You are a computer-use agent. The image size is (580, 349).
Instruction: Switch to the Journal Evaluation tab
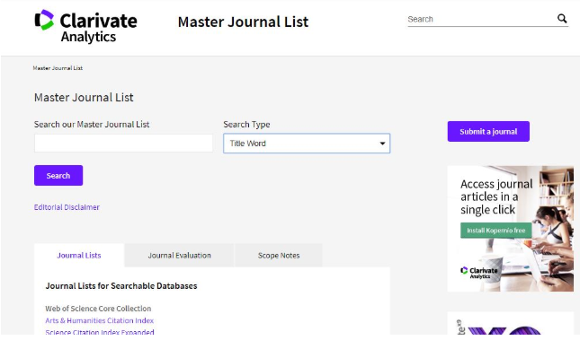click(x=180, y=256)
